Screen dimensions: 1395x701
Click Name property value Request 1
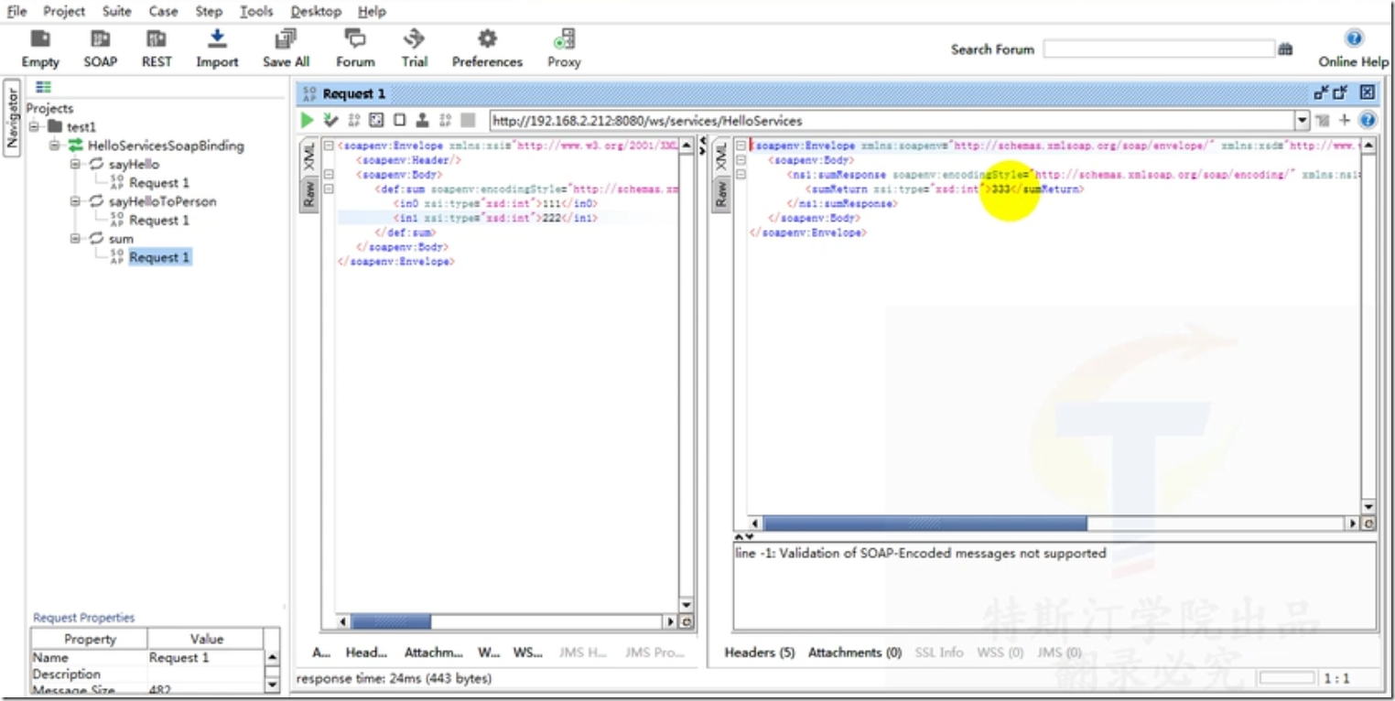point(205,658)
